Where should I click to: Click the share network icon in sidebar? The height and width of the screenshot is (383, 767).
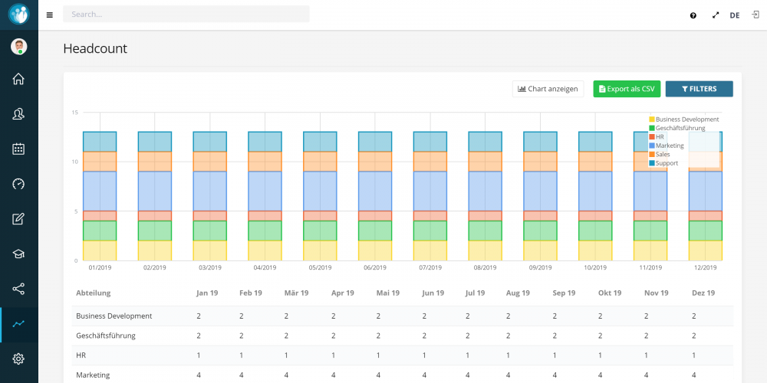(x=18, y=289)
